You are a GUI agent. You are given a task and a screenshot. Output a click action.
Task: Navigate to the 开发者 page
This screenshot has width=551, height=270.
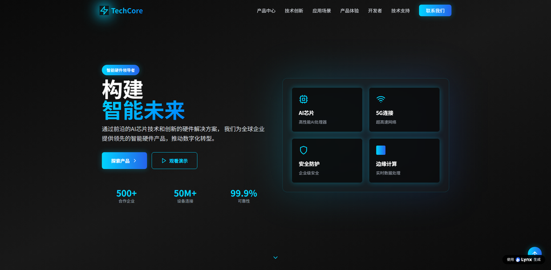(x=375, y=11)
